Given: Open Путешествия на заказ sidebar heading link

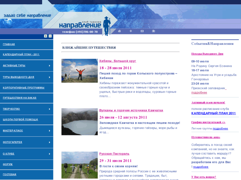Looking at the screenshot, I should [x=206, y=137].
